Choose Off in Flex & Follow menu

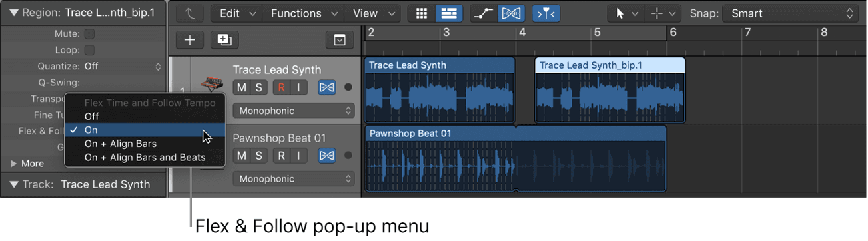(x=145, y=116)
